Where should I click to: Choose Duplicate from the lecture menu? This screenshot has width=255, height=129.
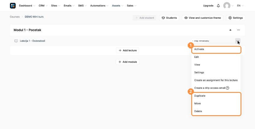[216, 96]
